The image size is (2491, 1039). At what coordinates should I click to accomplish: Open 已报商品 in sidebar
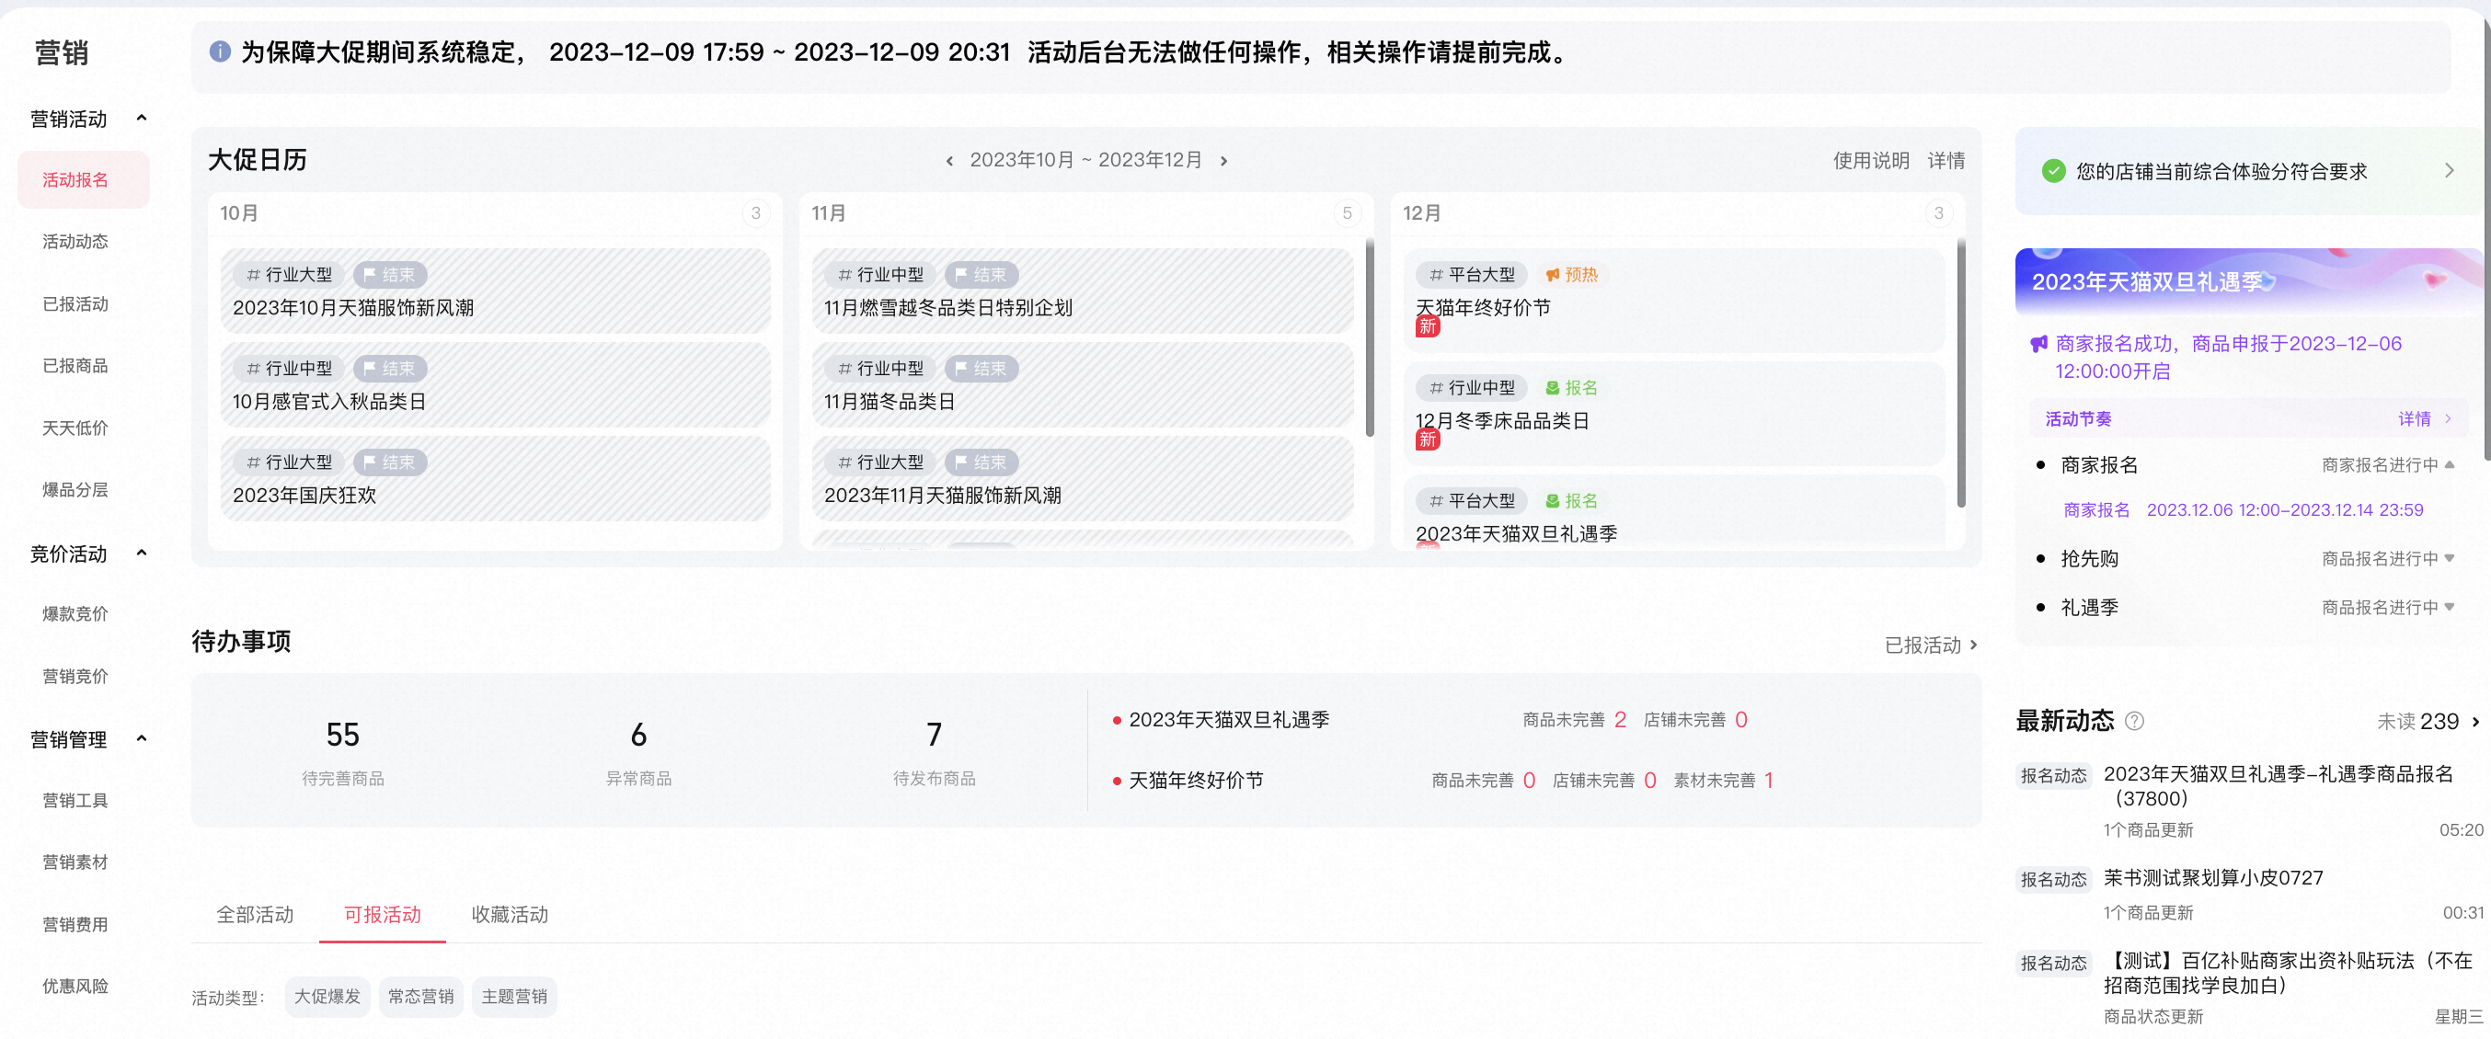[x=75, y=366]
